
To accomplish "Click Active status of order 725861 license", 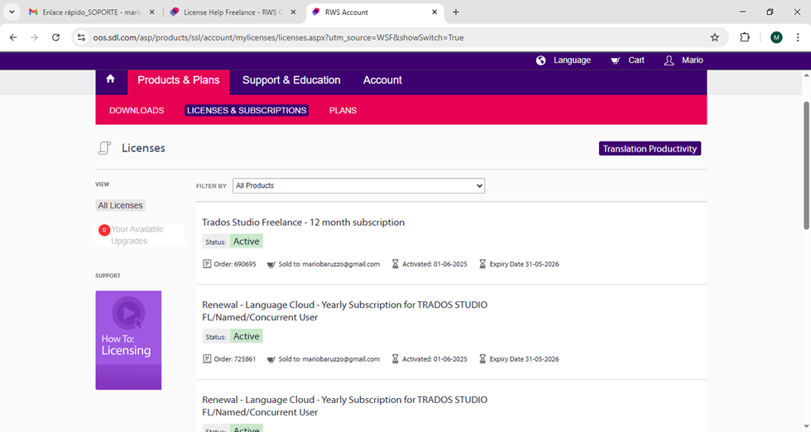I will pos(247,336).
